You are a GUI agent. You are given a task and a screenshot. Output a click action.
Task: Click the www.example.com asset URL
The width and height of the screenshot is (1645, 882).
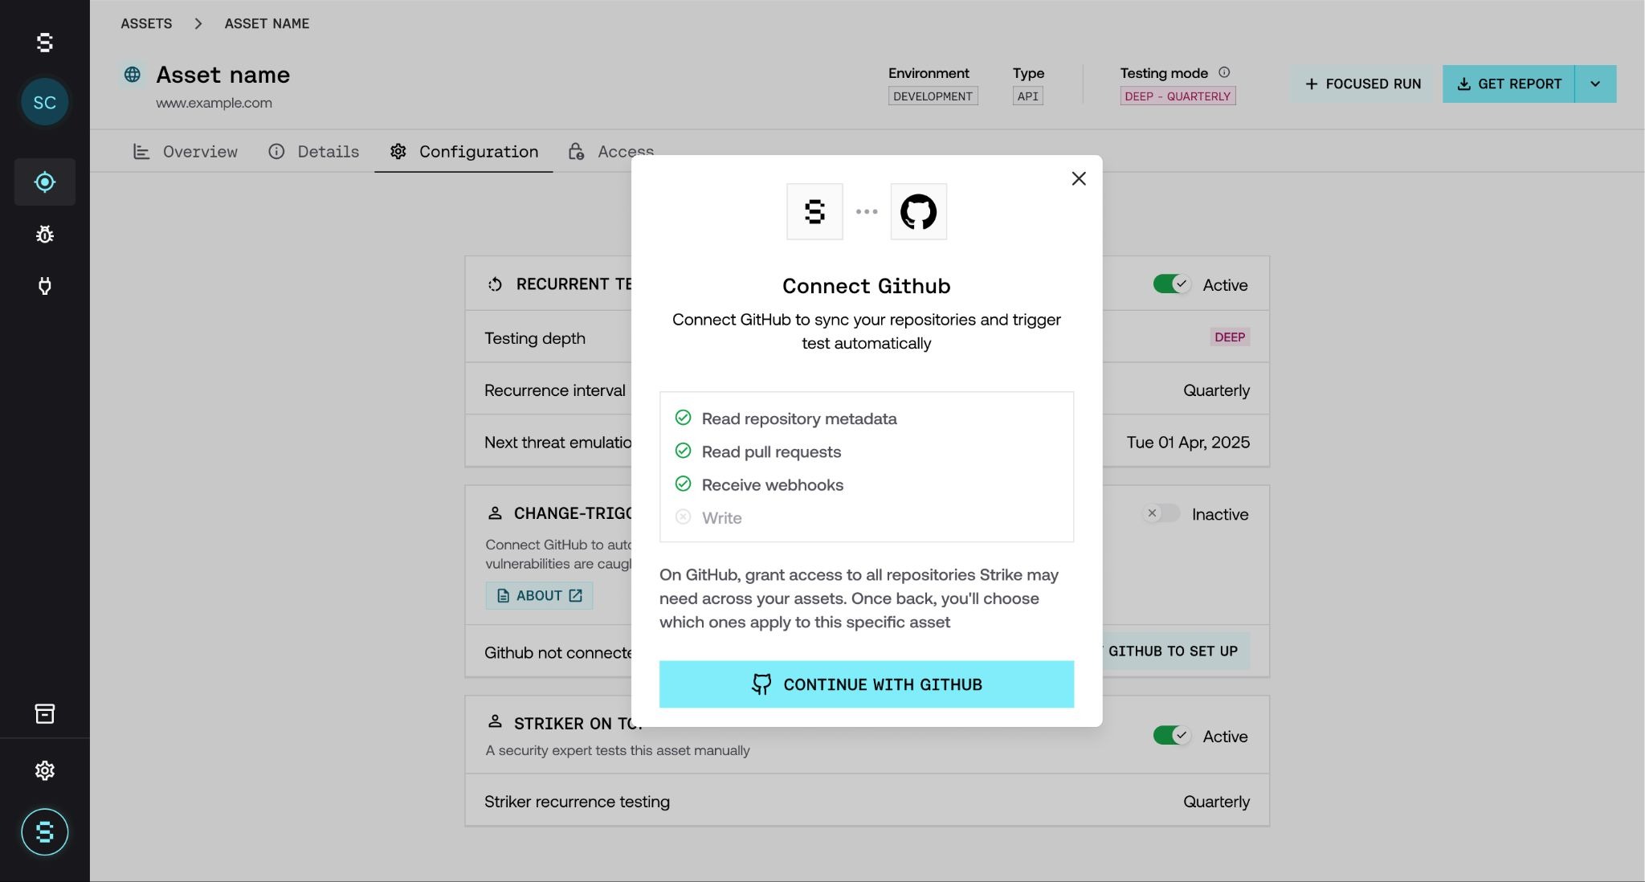click(x=214, y=103)
